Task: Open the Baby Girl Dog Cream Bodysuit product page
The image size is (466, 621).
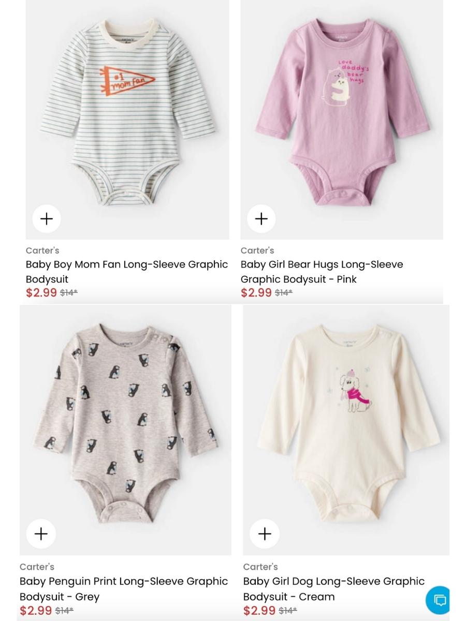Action: (x=334, y=588)
